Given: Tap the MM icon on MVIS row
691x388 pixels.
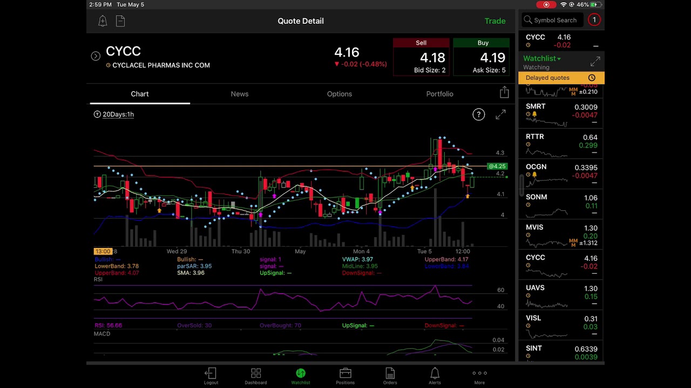Looking at the screenshot, I should coord(573,242).
